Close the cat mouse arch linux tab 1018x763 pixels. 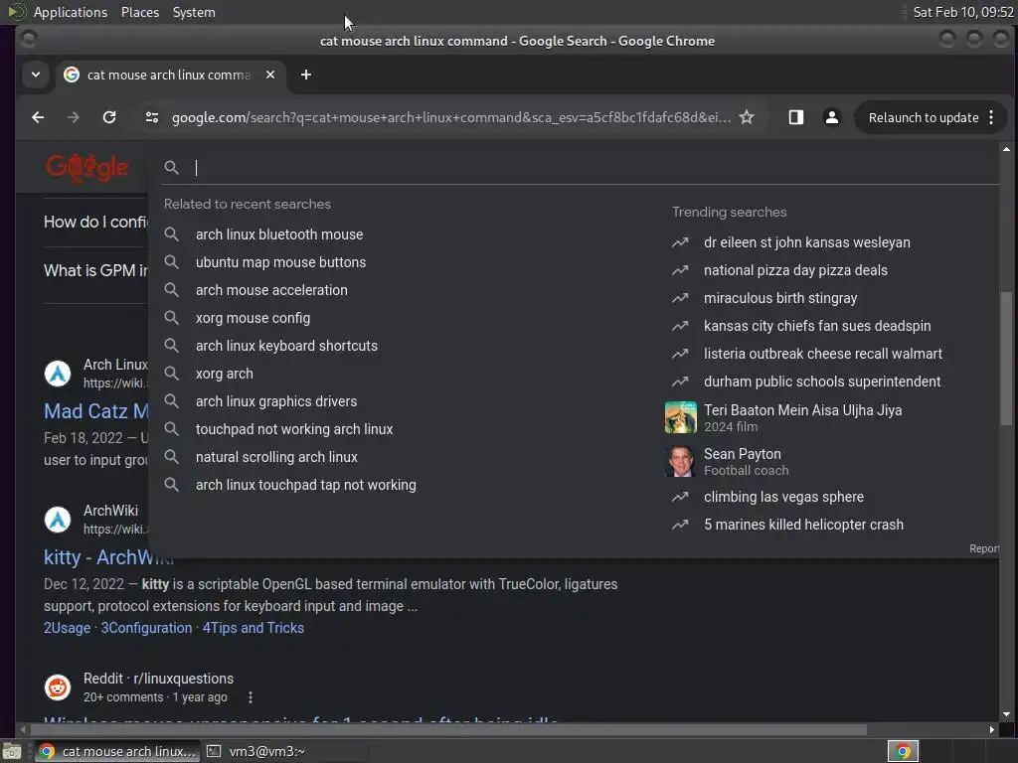[x=270, y=75]
